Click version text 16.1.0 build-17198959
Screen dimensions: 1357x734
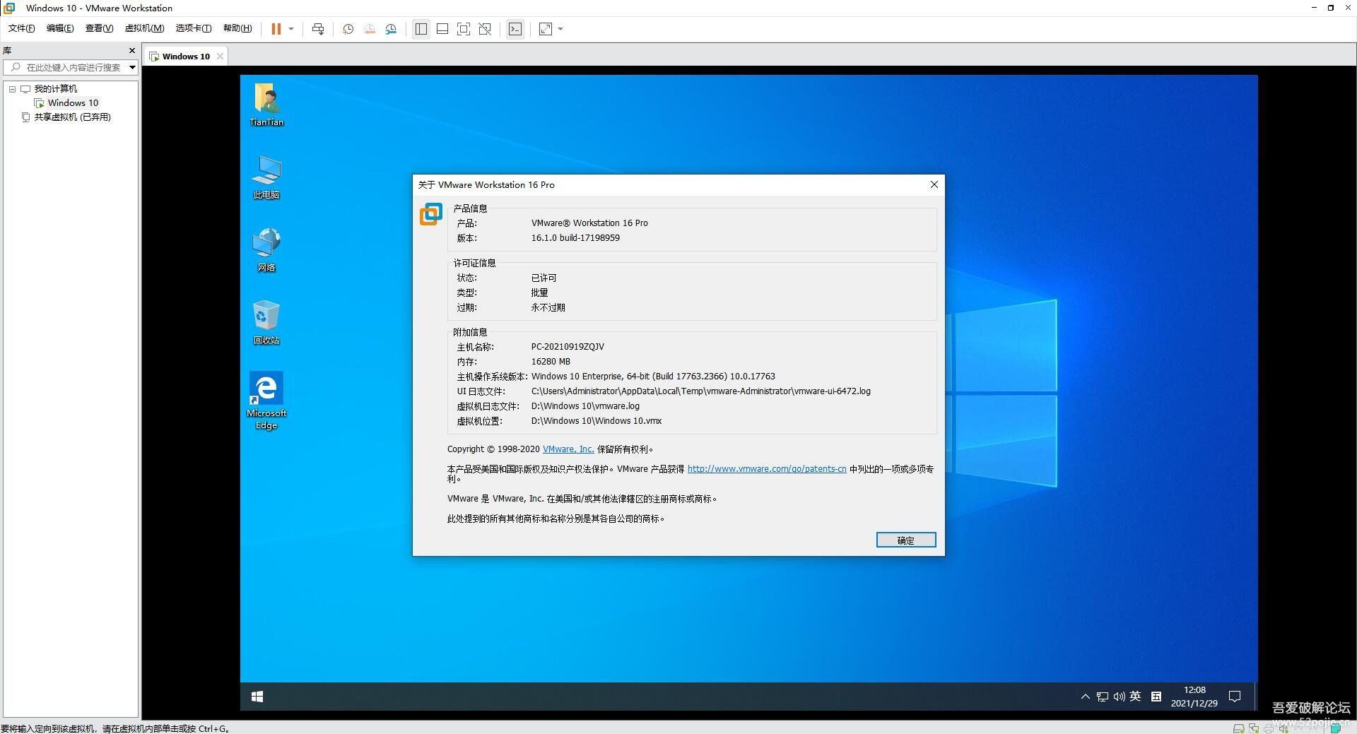pyautogui.click(x=575, y=238)
